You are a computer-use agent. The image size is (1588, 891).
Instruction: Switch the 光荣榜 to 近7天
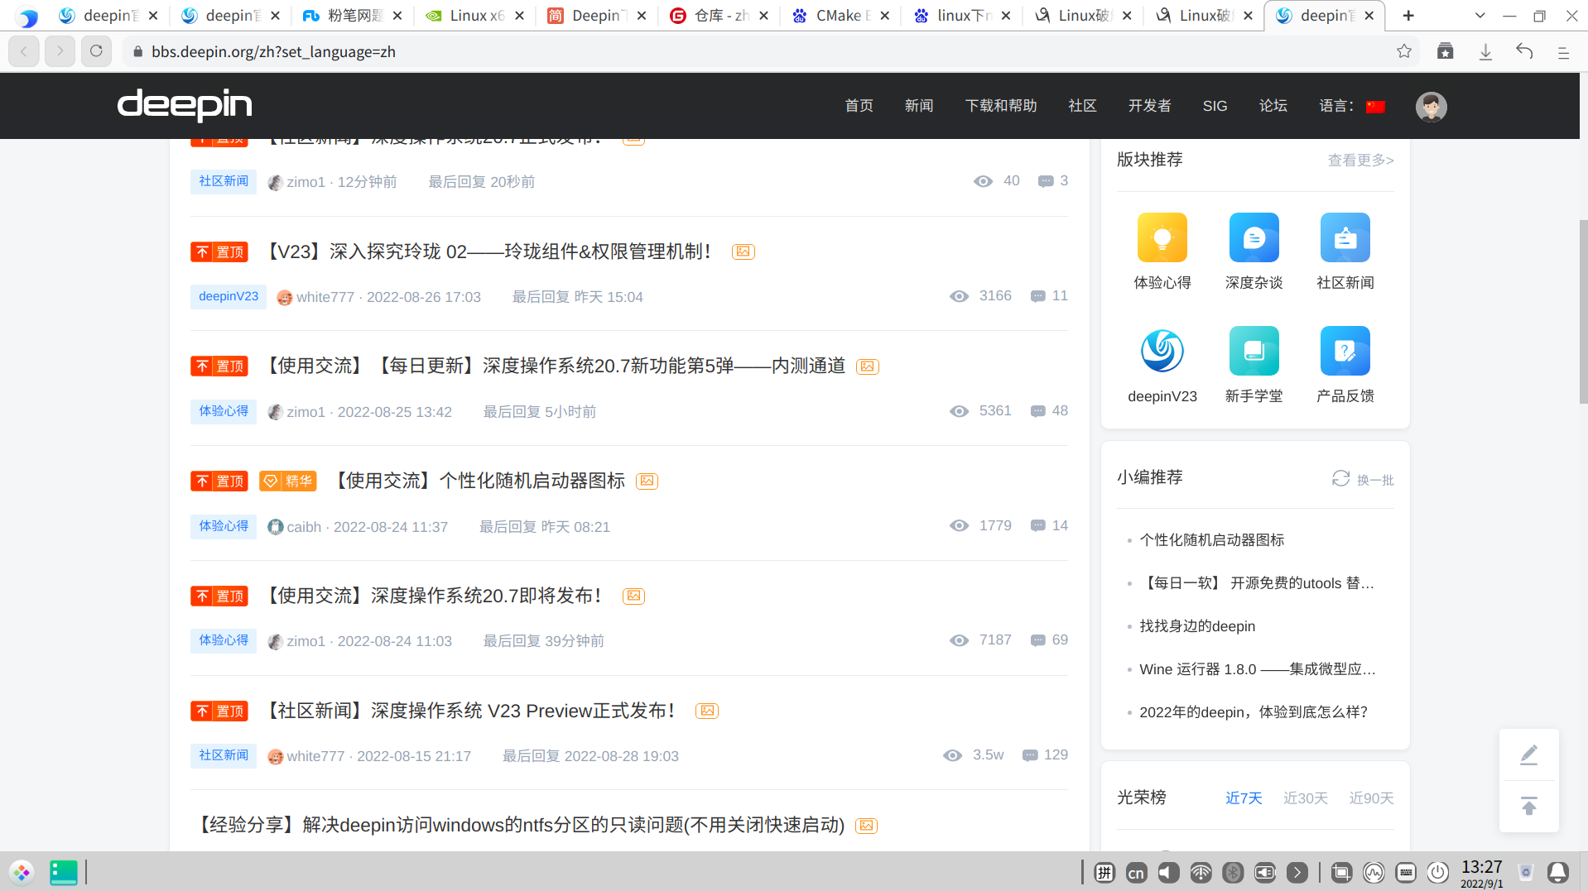1244,798
